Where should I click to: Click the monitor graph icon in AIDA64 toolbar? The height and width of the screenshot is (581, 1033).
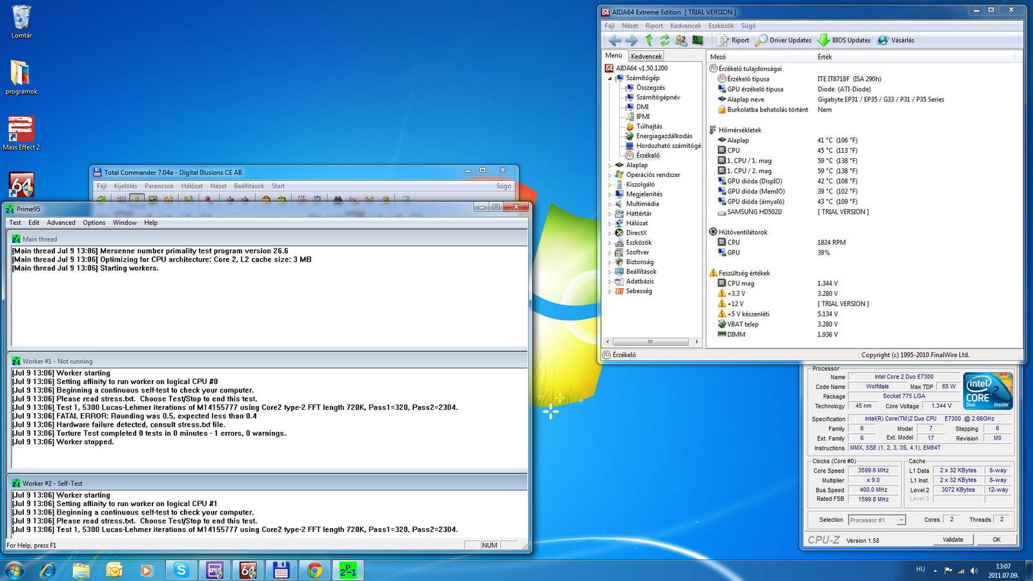coord(697,40)
